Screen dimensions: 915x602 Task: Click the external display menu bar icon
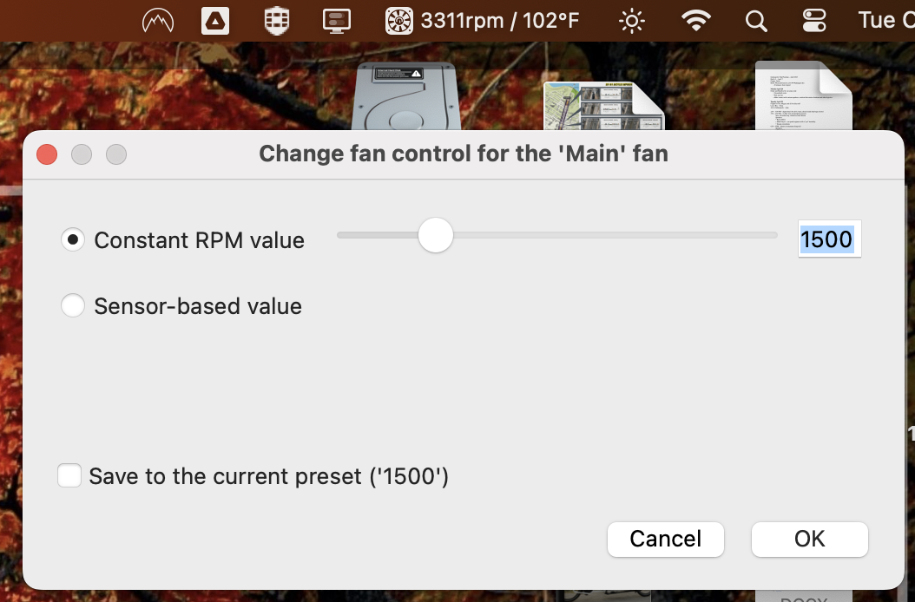click(x=336, y=20)
